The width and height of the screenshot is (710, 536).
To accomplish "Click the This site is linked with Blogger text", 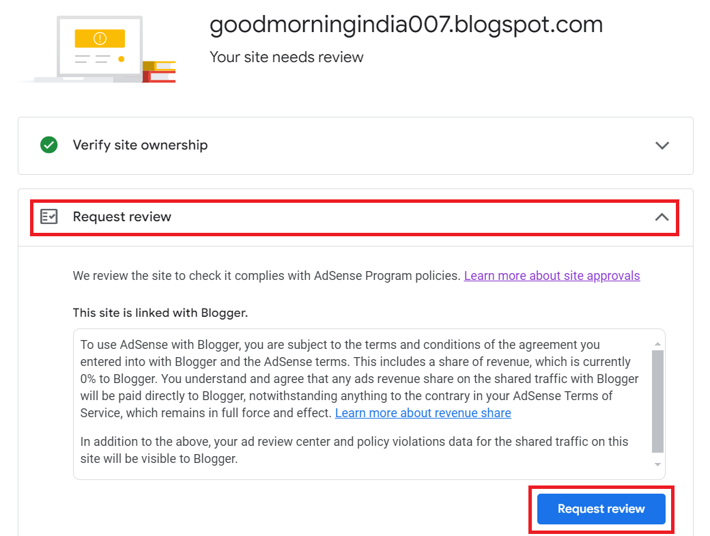I will [x=160, y=313].
